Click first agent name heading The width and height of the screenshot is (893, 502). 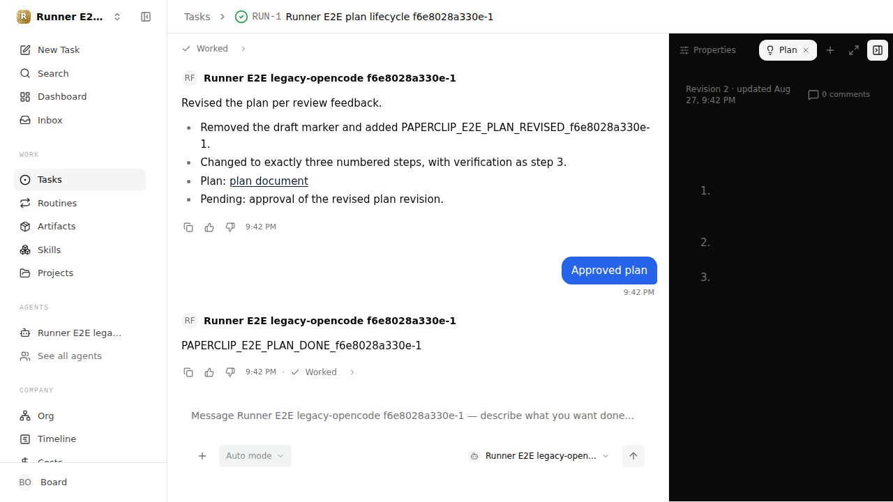[330, 78]
